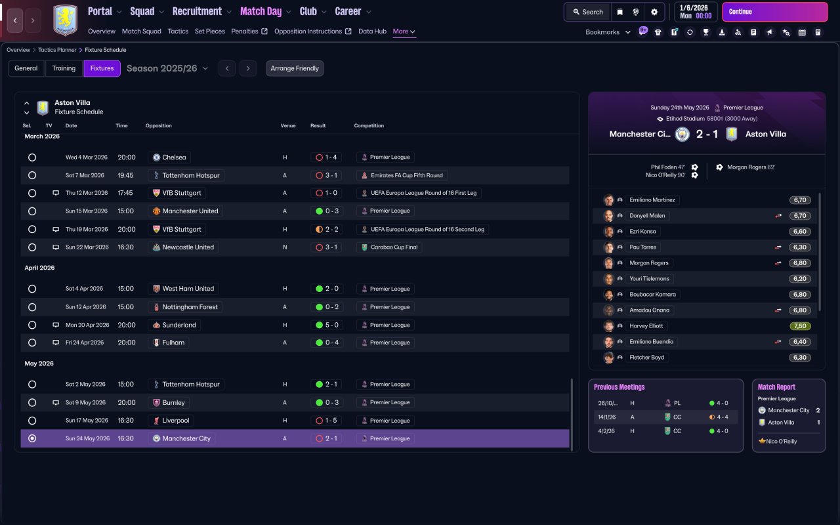Open the Season 2025/26 dropdown

click(167, 68)
